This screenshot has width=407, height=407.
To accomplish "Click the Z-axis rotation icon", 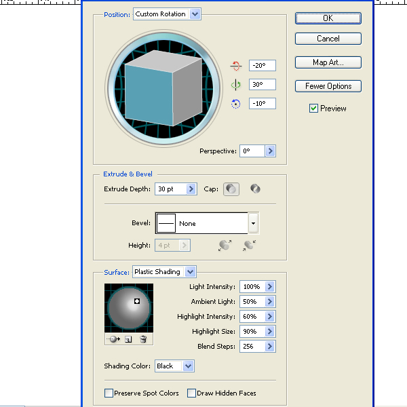I will click(235, 104).
